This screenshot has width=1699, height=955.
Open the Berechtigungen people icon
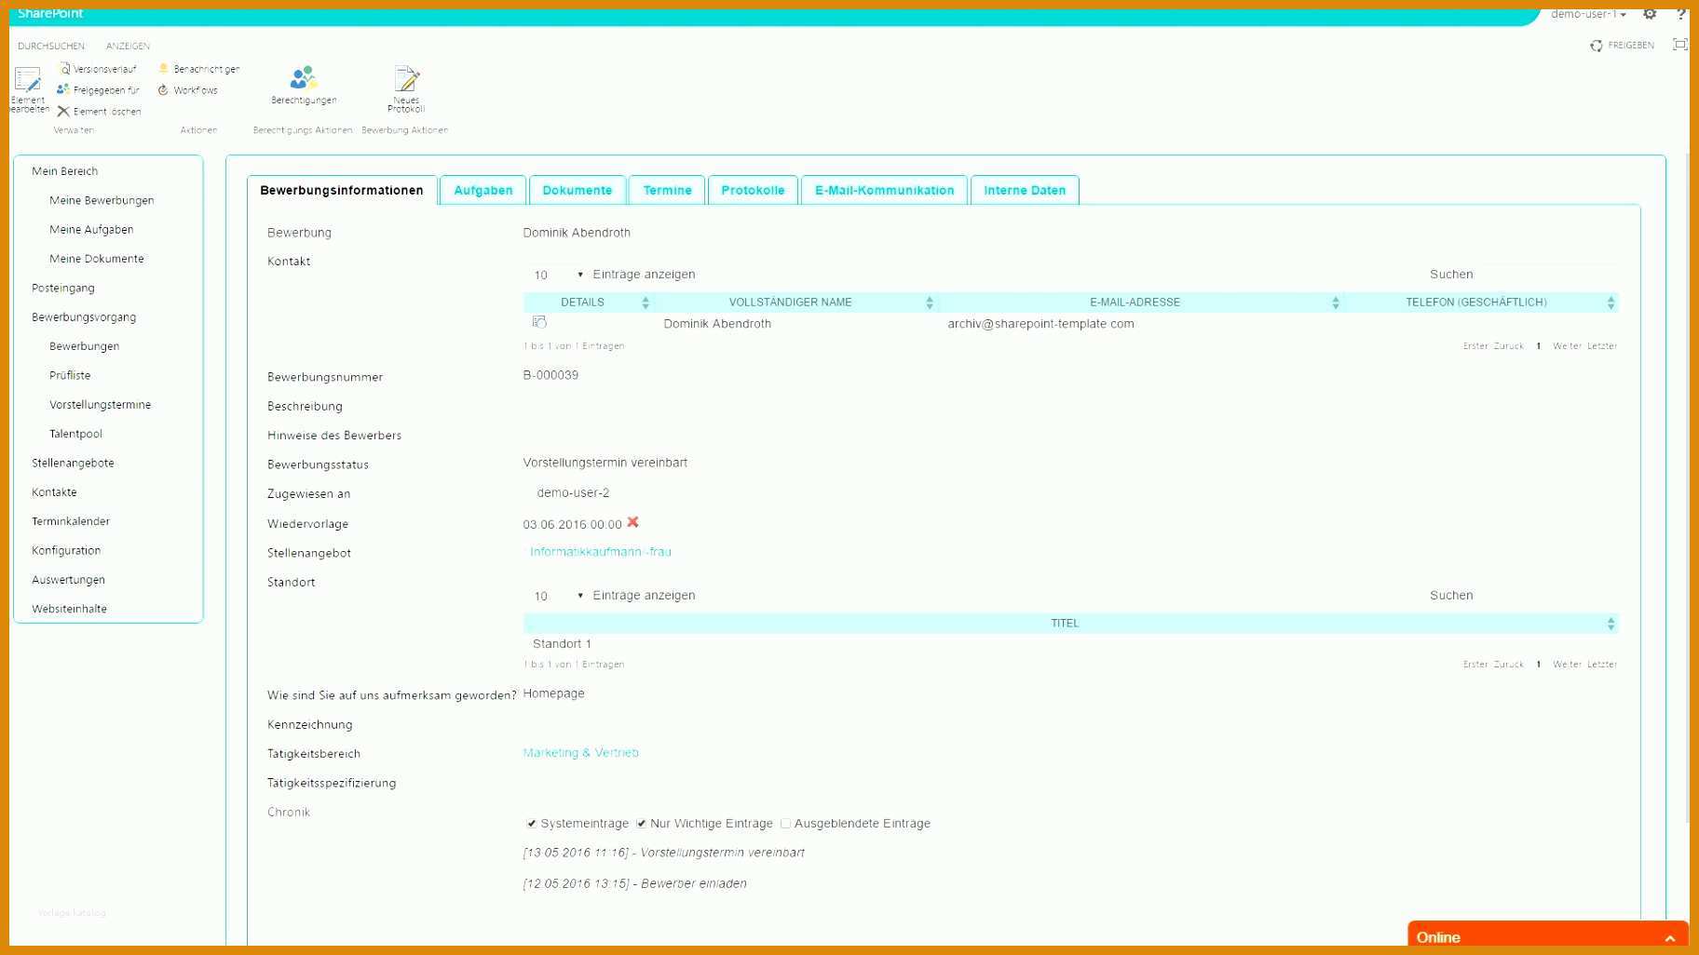[304, 77]
